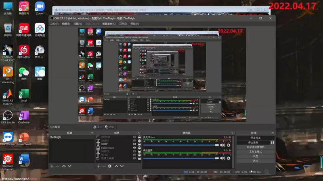This screenshot has width=323, height=181.
Task: Add a new scene with the plus icon
Action: tap(52, 166)
